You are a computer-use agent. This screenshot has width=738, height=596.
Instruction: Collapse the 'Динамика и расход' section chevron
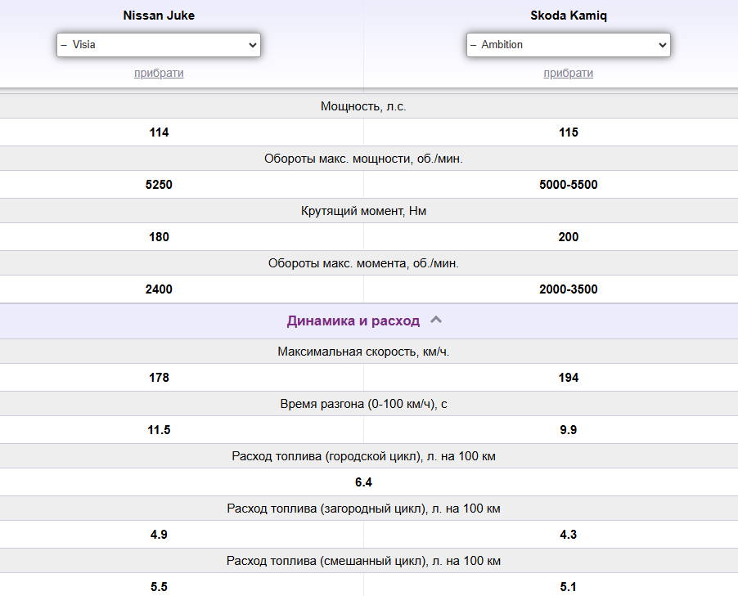click(x=436, y=320)
